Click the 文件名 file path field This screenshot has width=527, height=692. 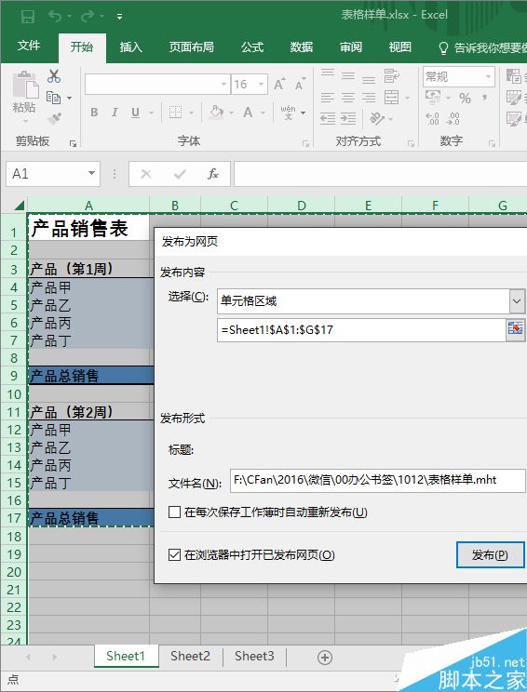pos(378,480)
